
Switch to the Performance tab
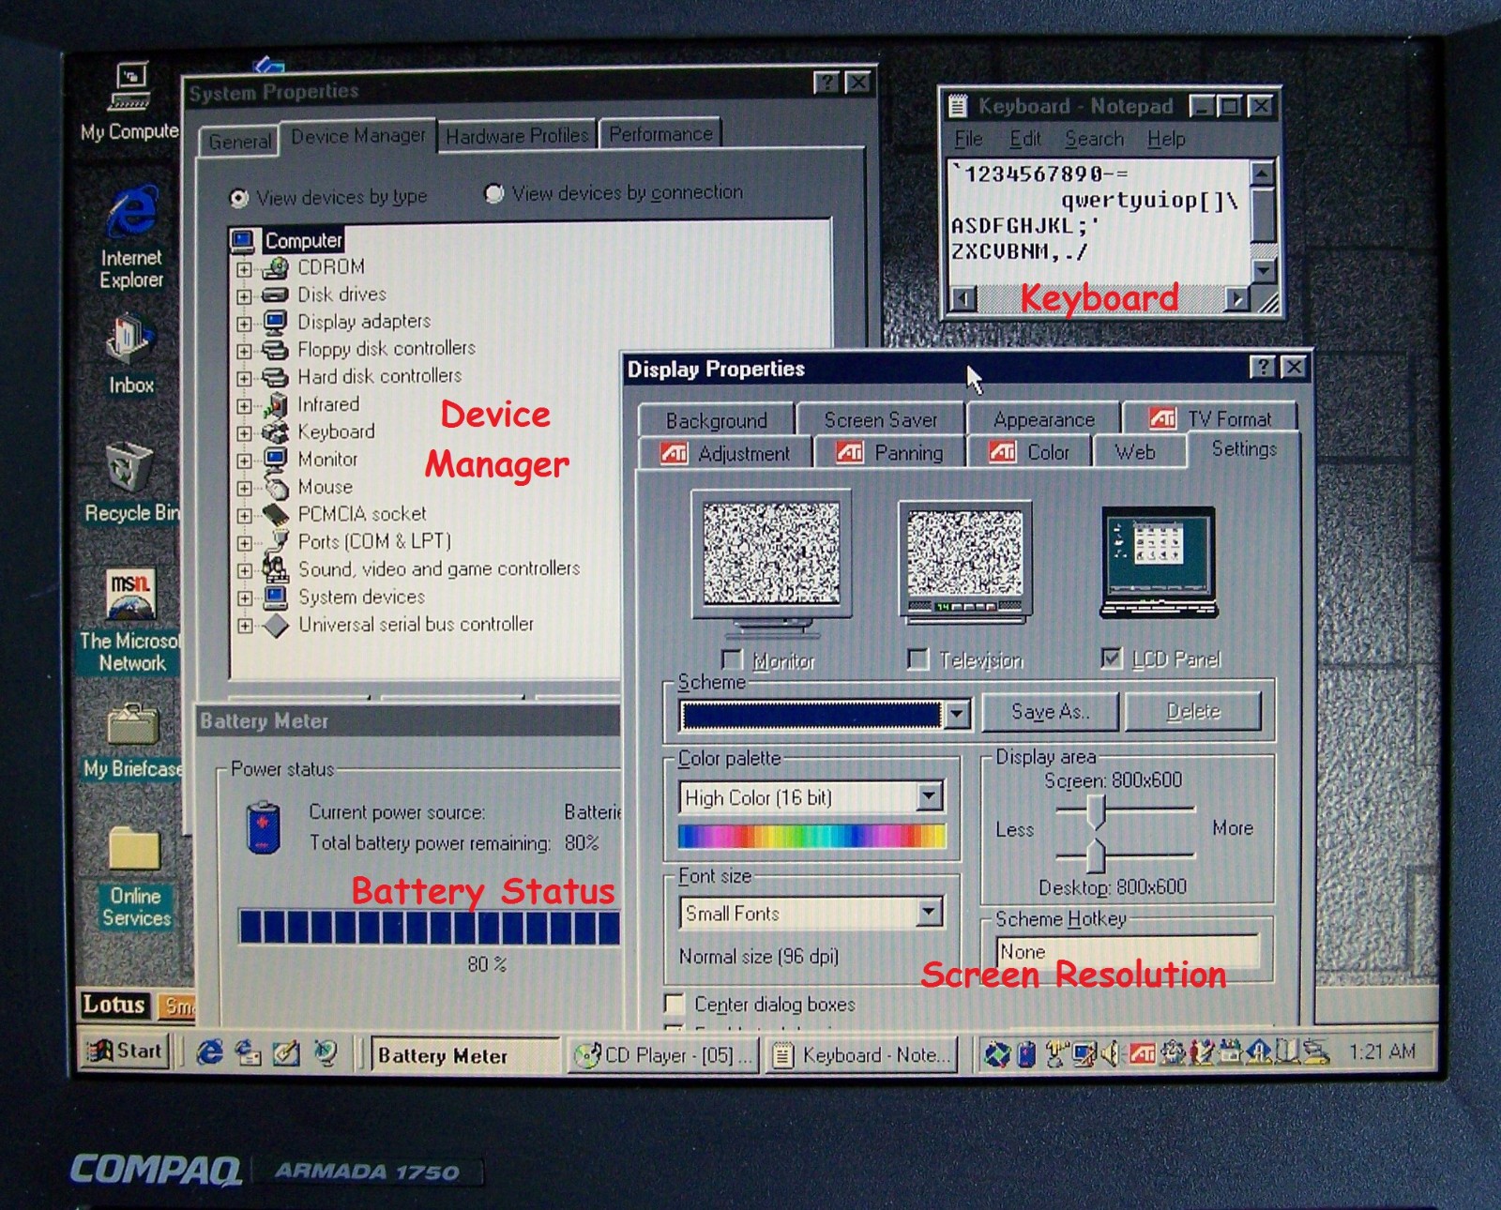(x=660, y=134)
